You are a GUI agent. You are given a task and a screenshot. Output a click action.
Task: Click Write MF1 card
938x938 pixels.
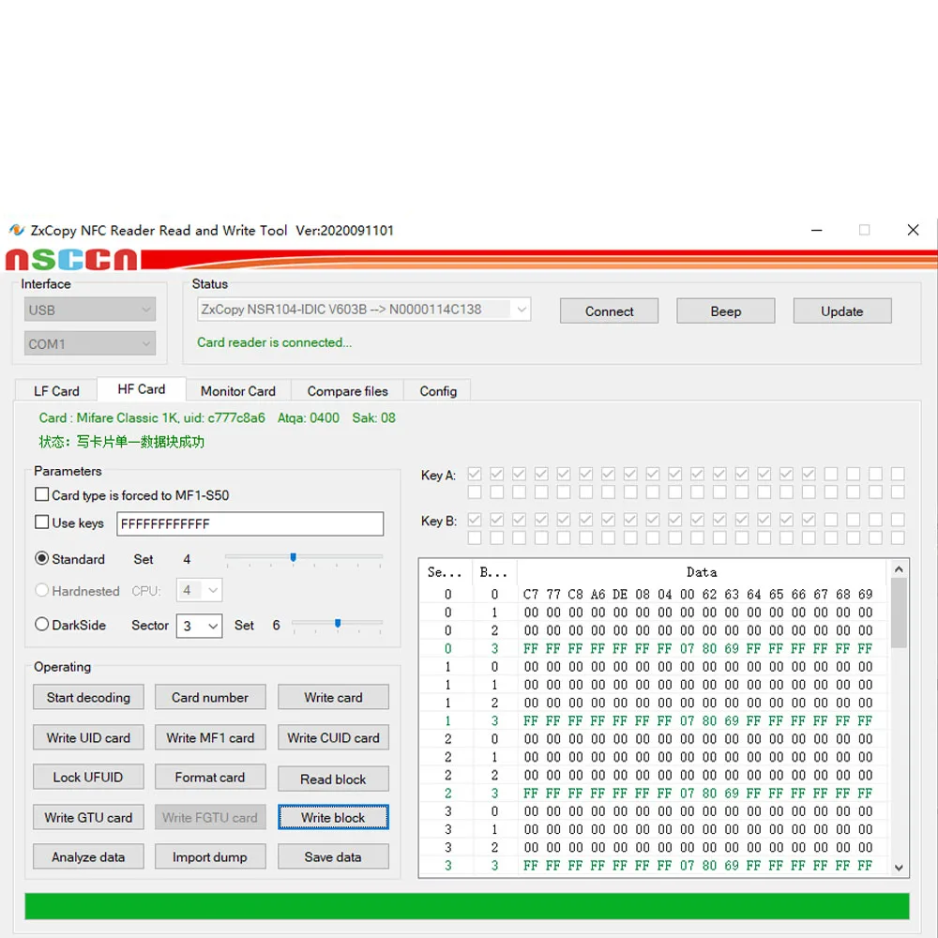click(x=210, y=737)
